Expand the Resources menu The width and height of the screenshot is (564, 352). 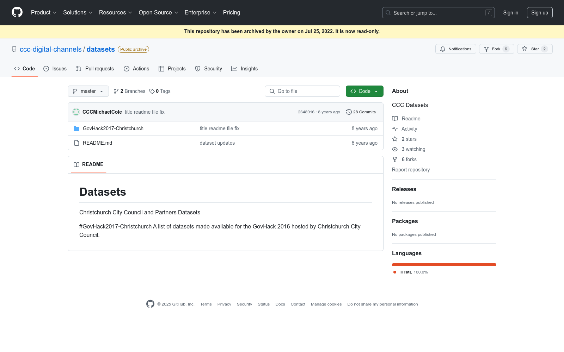(116, 12)
